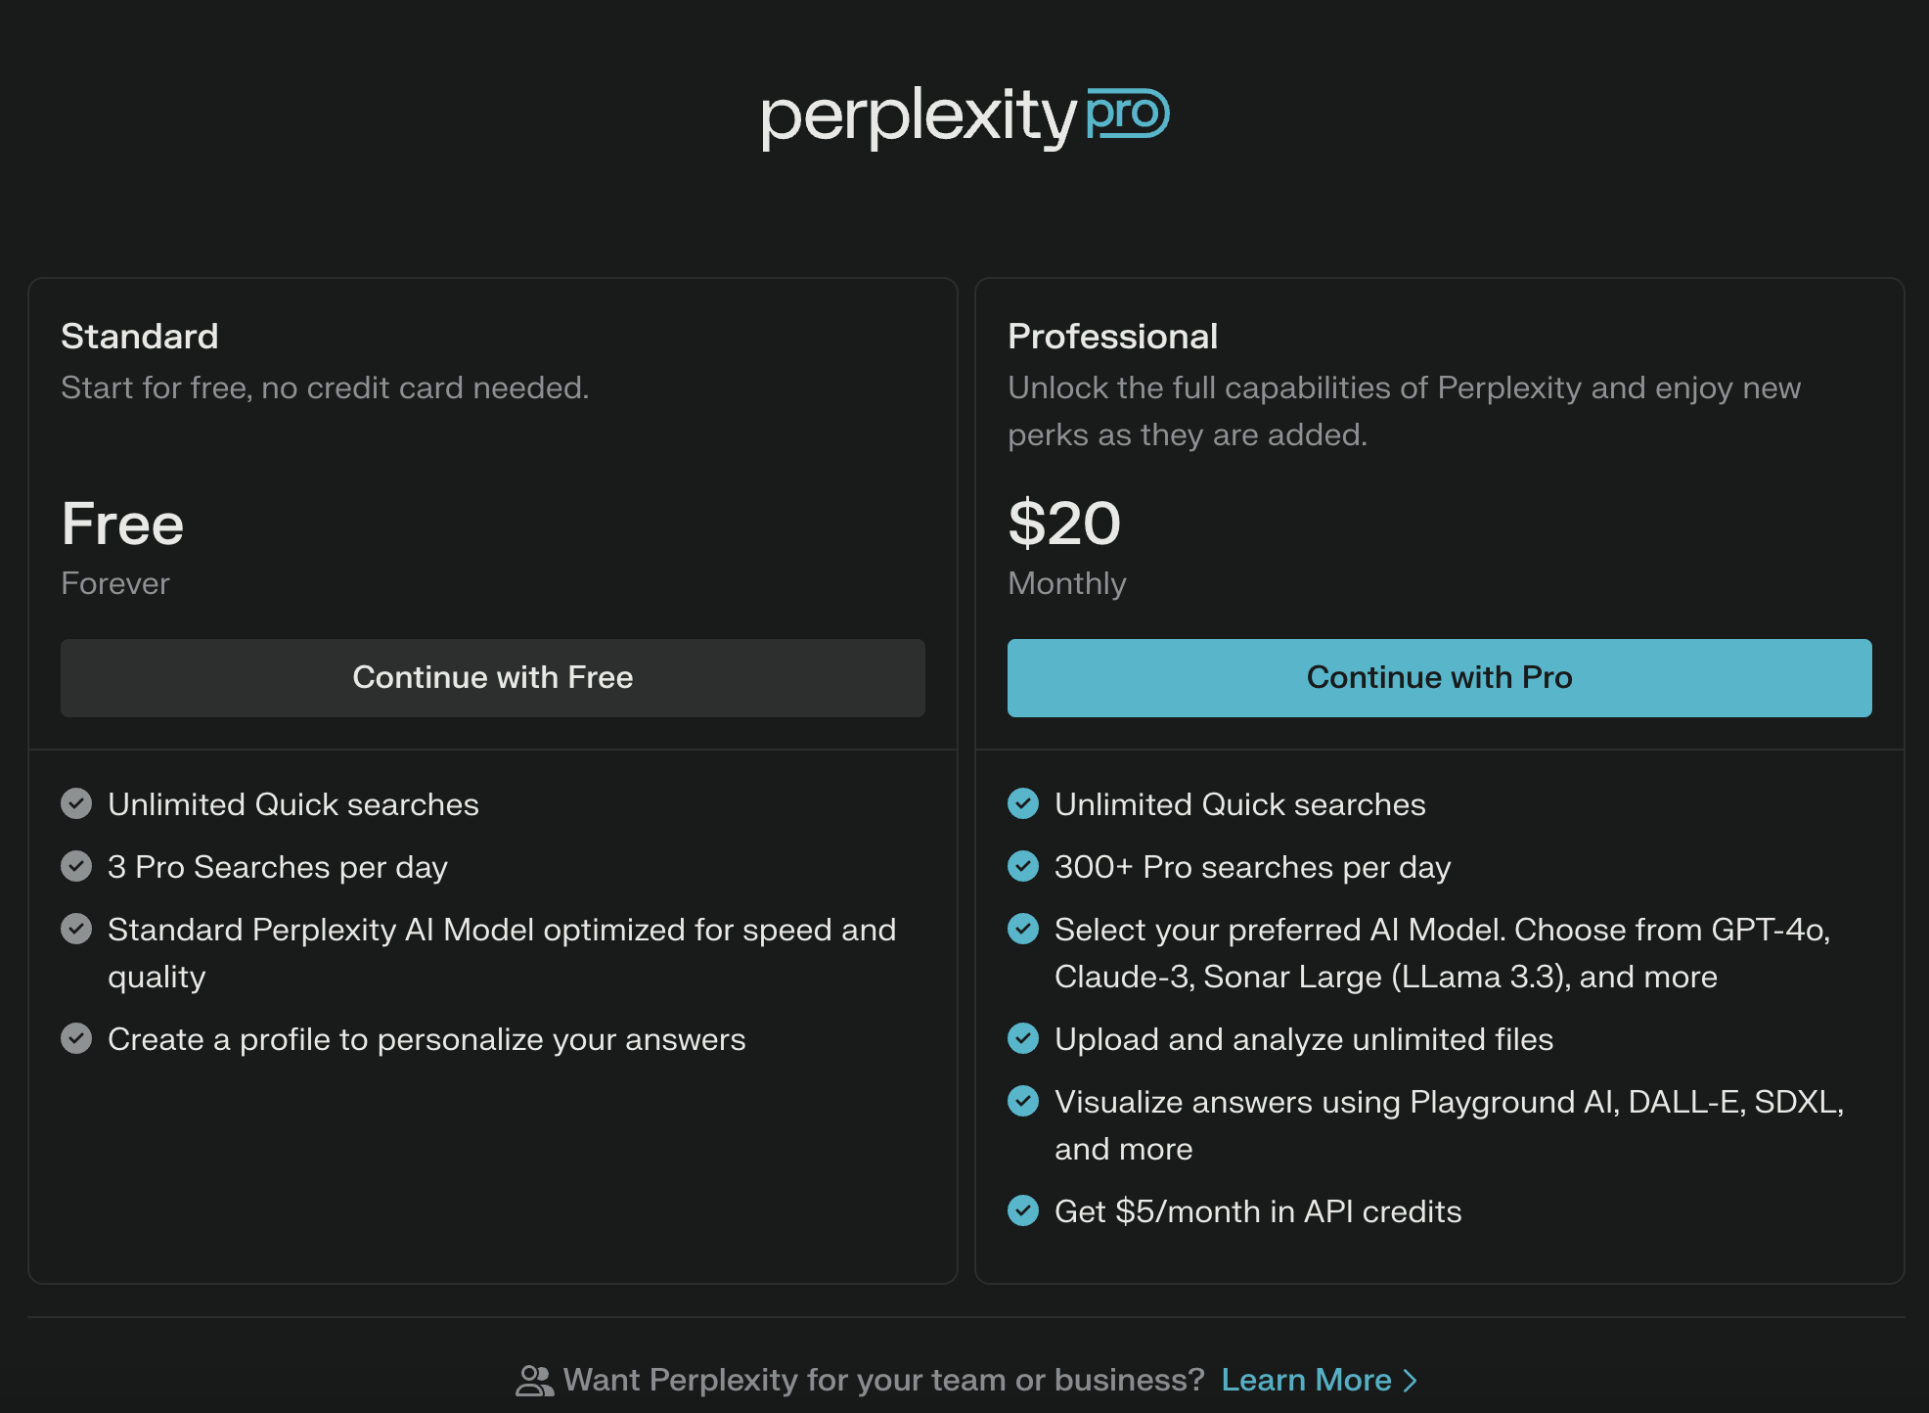Click the checkmark beside Standard Perplexity AI Model feature
The height and width of the screenshot is (1413, 1929).
tap(77, 929)
